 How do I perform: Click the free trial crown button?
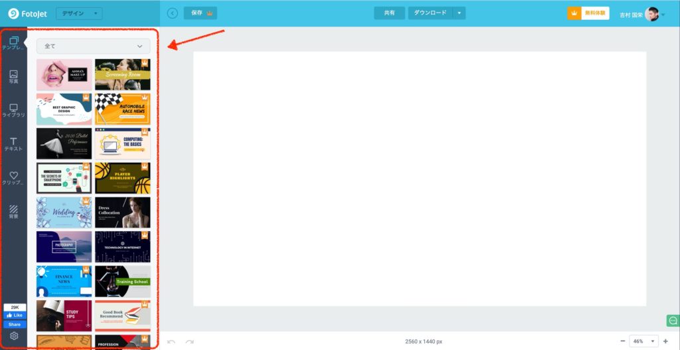[x=588, y=13]
